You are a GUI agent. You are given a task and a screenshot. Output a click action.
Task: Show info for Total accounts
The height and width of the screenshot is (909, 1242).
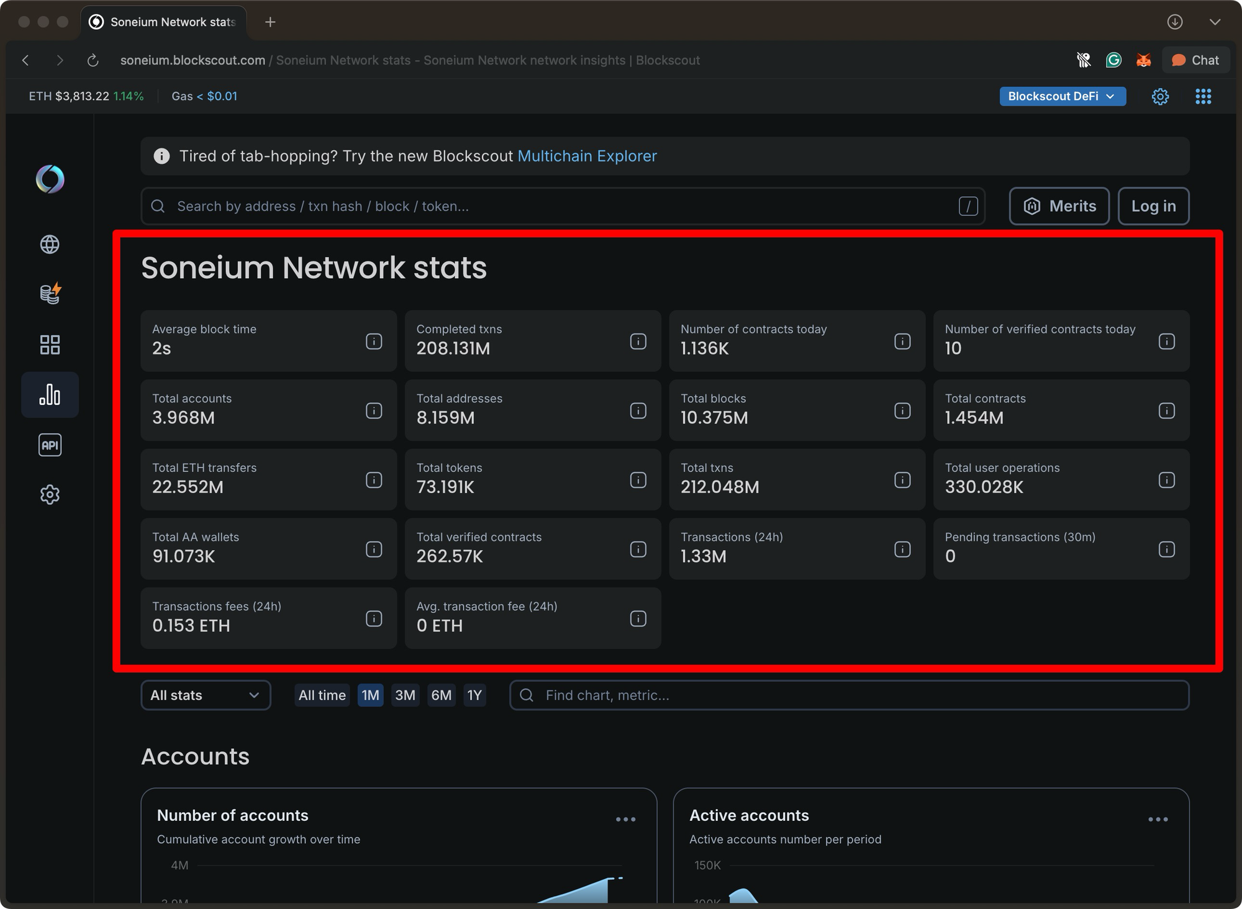point(374,410)
